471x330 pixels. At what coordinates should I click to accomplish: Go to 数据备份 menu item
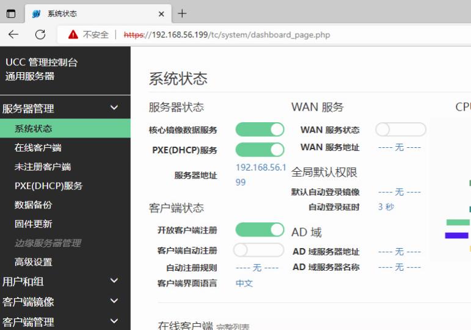pyautogui.click(x=34, y=205)
